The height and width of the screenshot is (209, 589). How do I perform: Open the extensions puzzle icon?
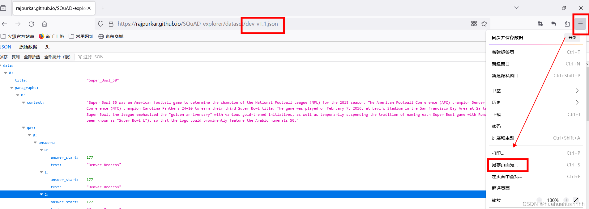[567, 24]
